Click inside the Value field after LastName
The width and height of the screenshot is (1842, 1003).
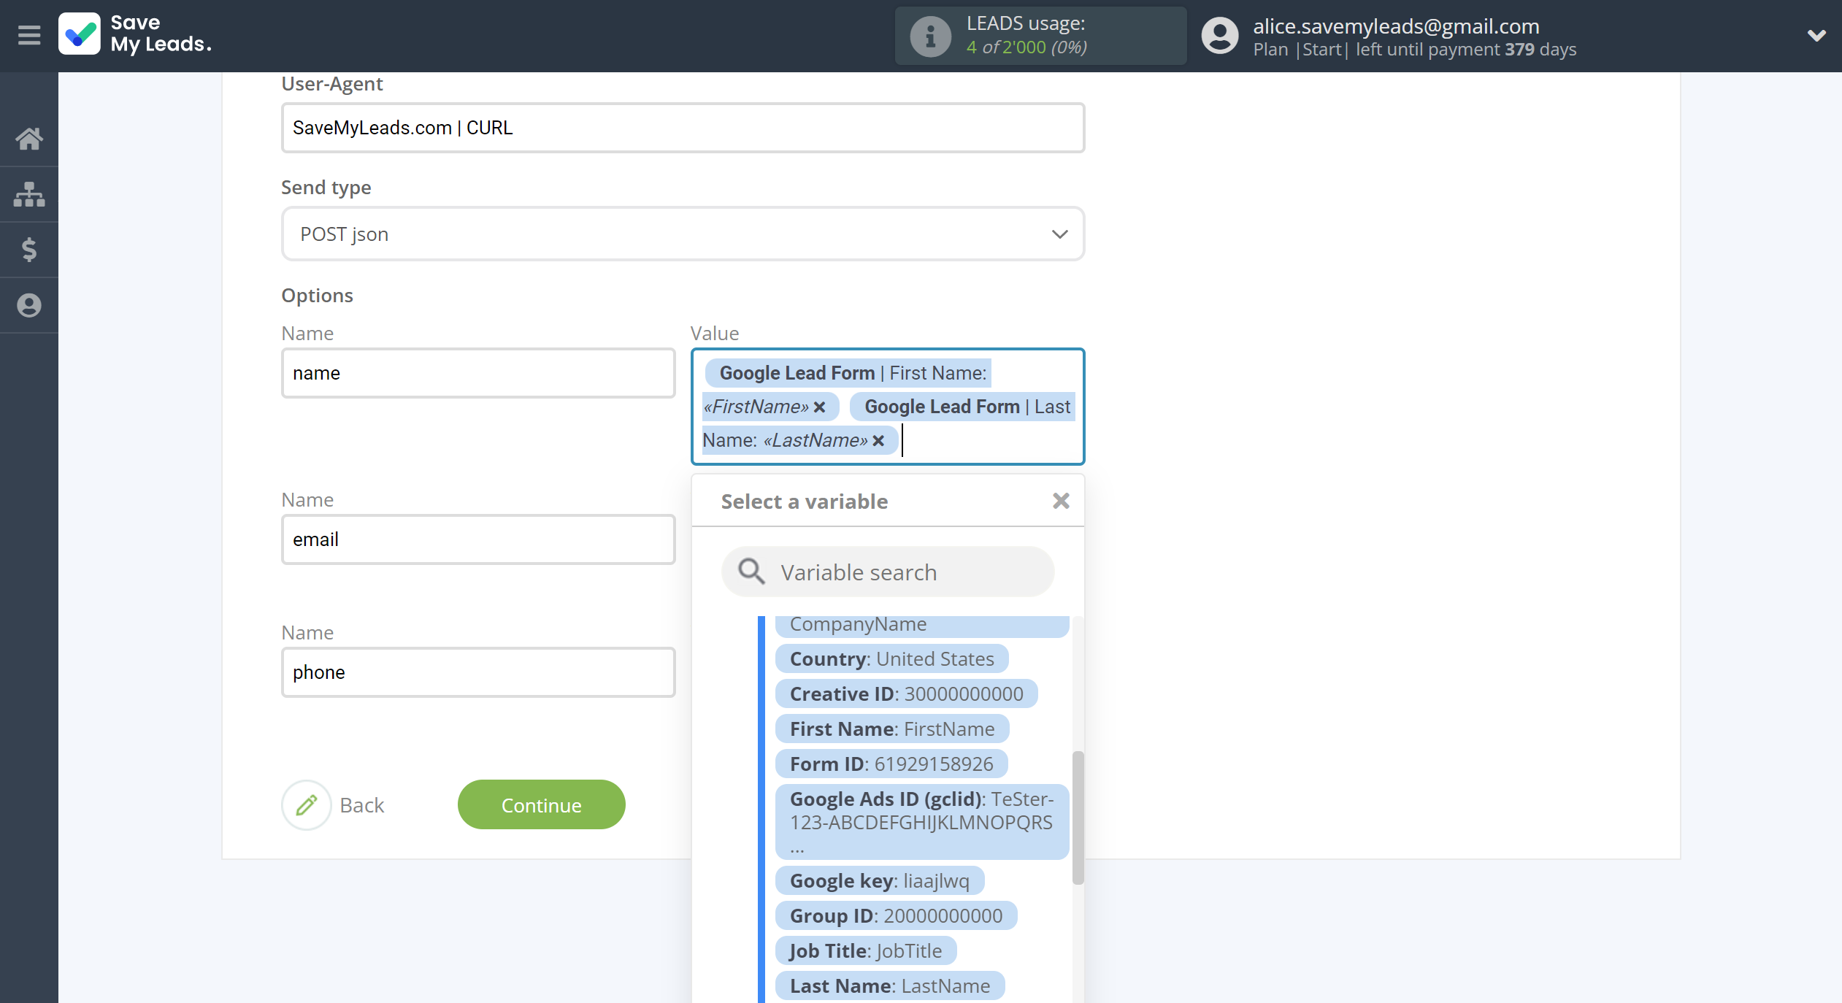tap(986, 441)
